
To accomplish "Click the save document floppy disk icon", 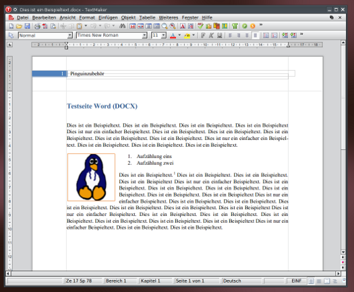I will 28,26.
